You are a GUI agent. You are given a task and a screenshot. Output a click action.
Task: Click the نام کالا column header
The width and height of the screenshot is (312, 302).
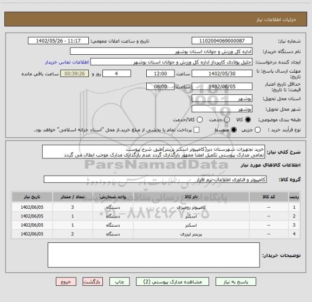(x=191, y=197)
